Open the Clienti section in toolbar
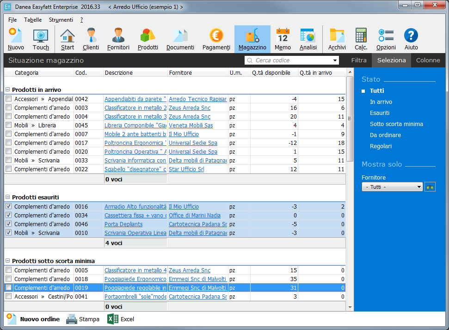 click(91, 39)
